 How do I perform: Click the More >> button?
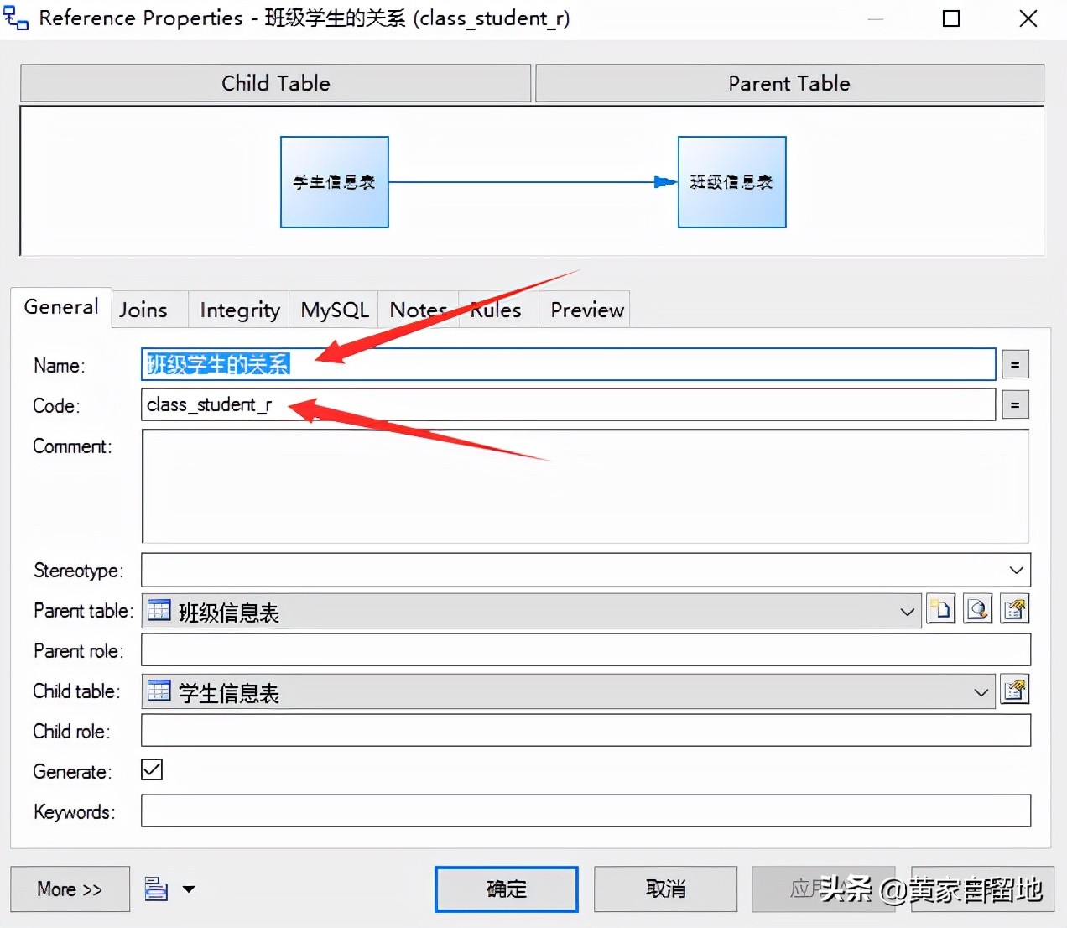tap(70, 889)
